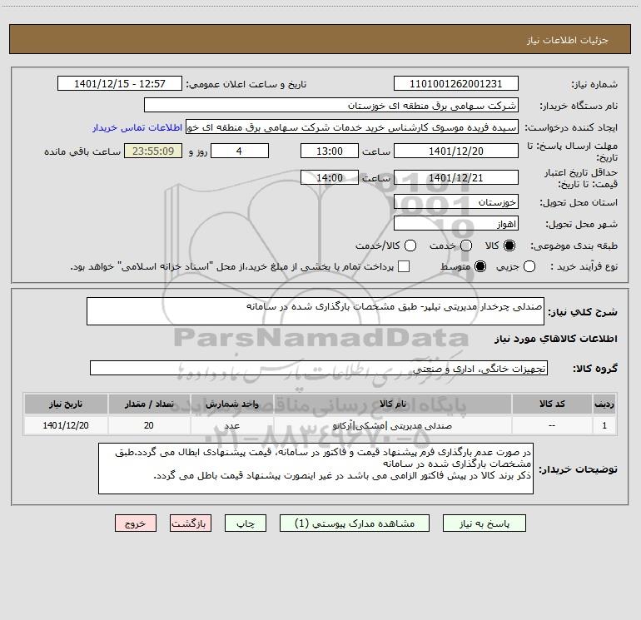Viewport: 641px width, 620px height.
Task: Click the جزئیات اطلاعات نیاز header title
Action: pyautogui.click(x=568, y=40)
